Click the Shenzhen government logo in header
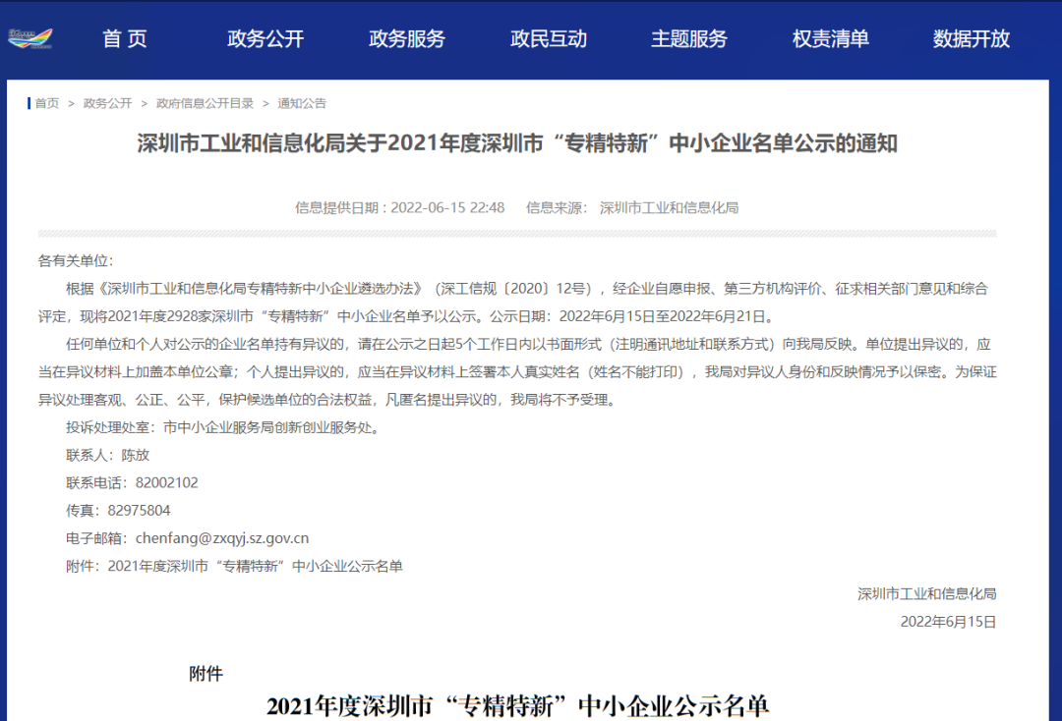Screen dimensions: 1062x721 point(29,38)
